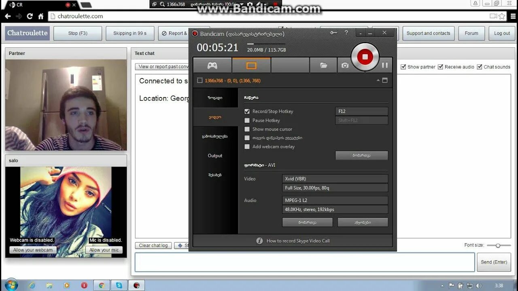
Task: Toggle Receive audio checkbox
Action: click(440, 67)
